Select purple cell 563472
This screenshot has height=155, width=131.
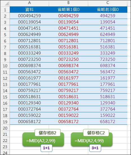[x=108, y=72]
